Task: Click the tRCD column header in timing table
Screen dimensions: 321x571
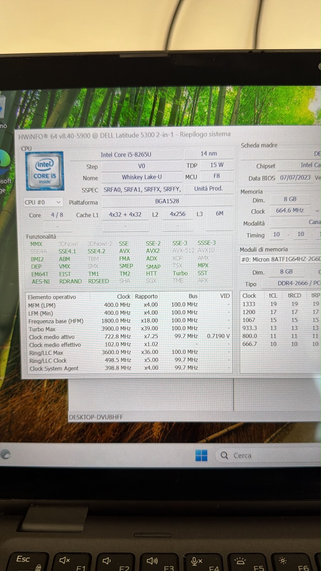Action: point(294,295)
